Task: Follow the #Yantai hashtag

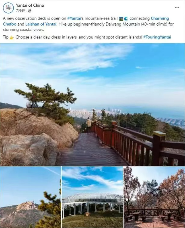Action: [x=74, y=18]
